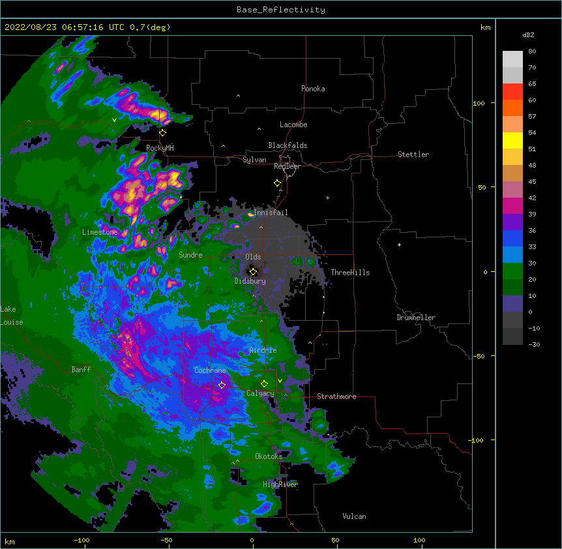Viewport: 562px width, 549px height.
Task: Click the yellow swatch between 54 and 51 dBZ
Action: click(512, 140)
